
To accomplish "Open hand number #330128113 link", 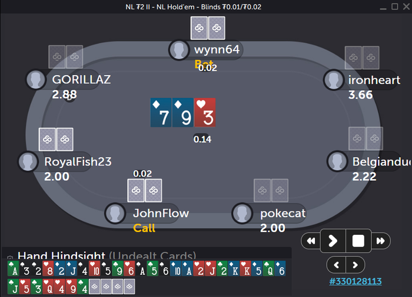I will (355, 281).
